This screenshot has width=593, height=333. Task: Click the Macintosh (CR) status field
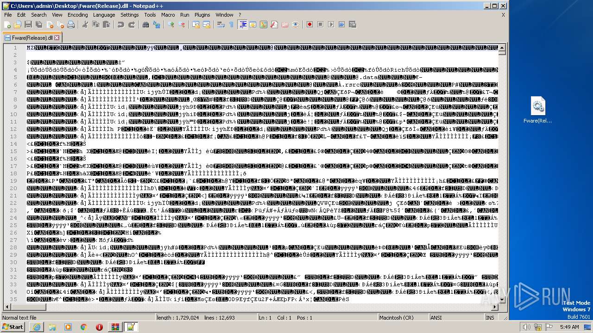[x=403, y=318]
